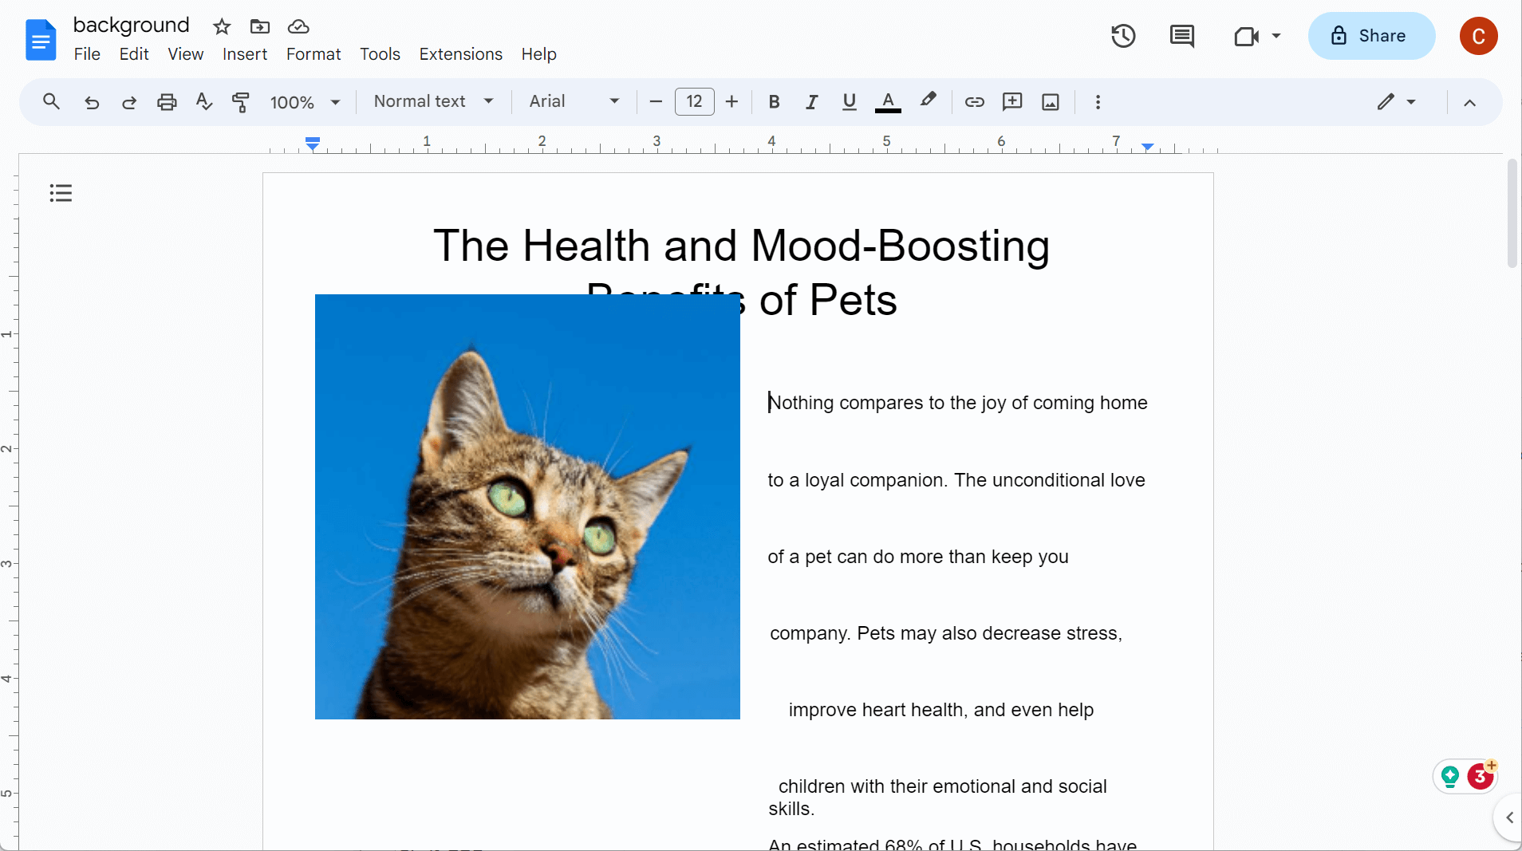The height and width of the screenshot is (851, 1522).
Task: Open the paragraph style dropdown
Action: pyautogui.click(x=433, y=101)
